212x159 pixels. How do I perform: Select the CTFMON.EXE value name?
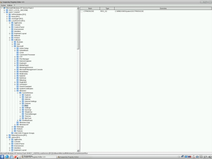[88, 11]
